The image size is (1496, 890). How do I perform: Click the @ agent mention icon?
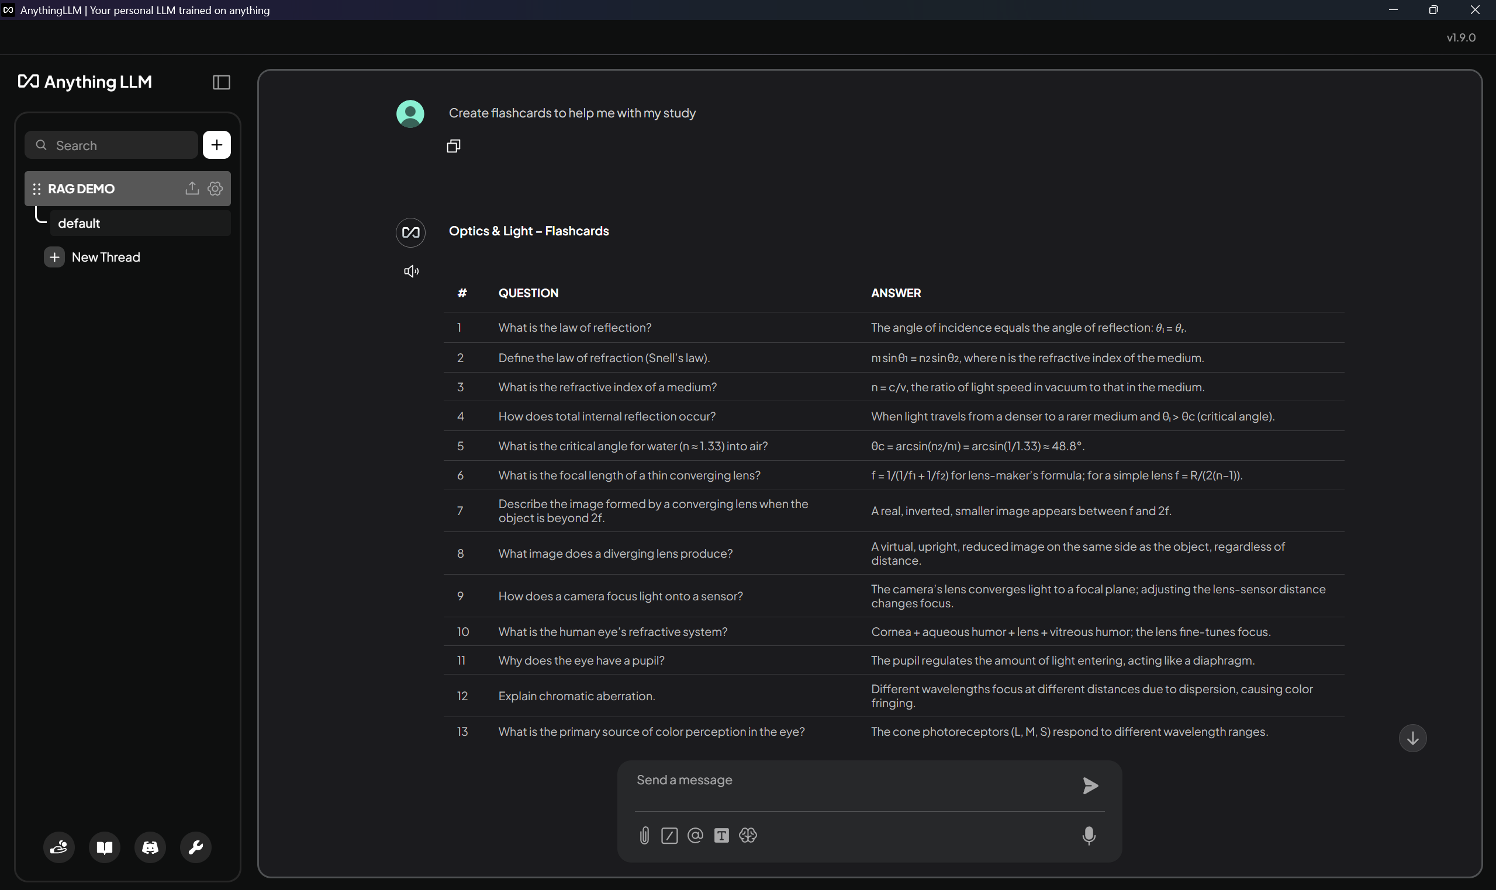(x=695, y=836)
